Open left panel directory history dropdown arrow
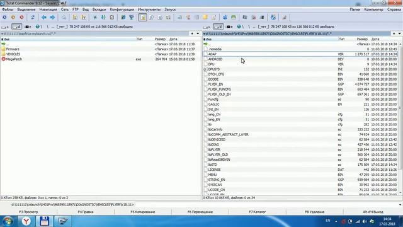403x227 pixels. tap(198, 33)
